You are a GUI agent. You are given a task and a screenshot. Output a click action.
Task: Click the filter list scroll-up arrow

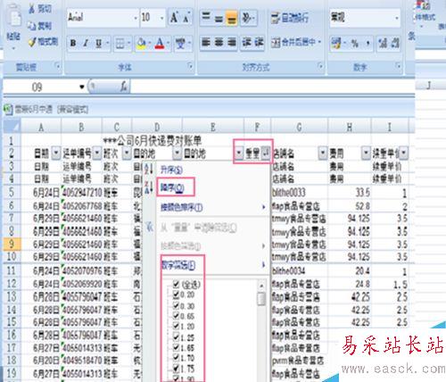point(261,286)
